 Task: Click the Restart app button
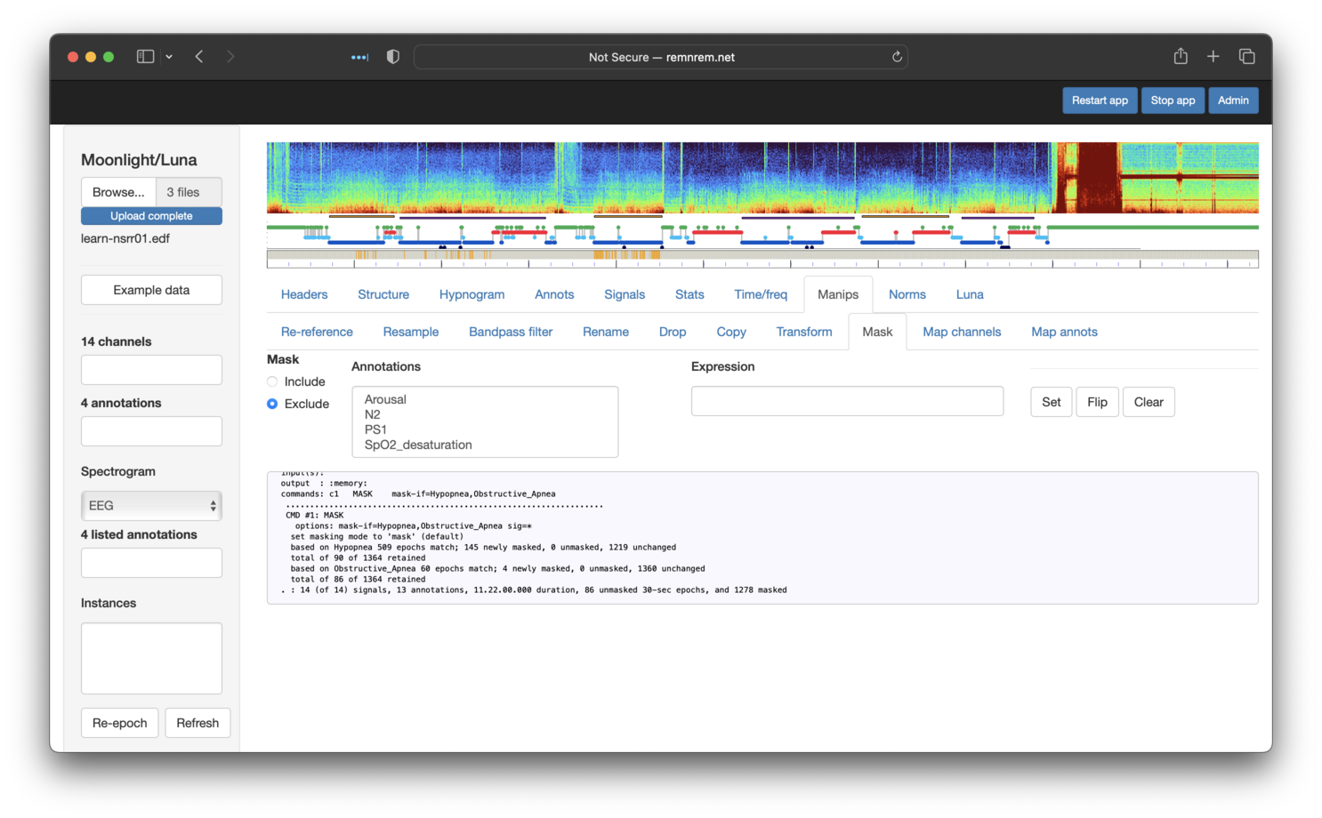(x=1099, y=100)
